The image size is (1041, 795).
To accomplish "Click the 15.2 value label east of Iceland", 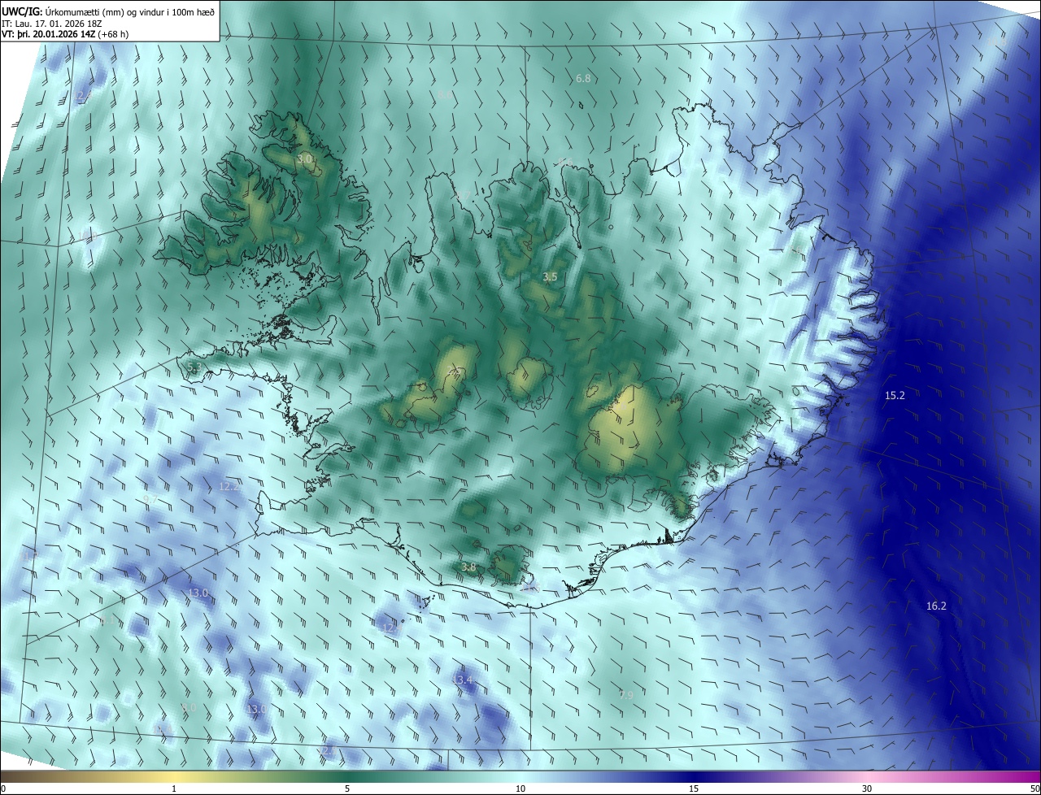I will (895, 395).
